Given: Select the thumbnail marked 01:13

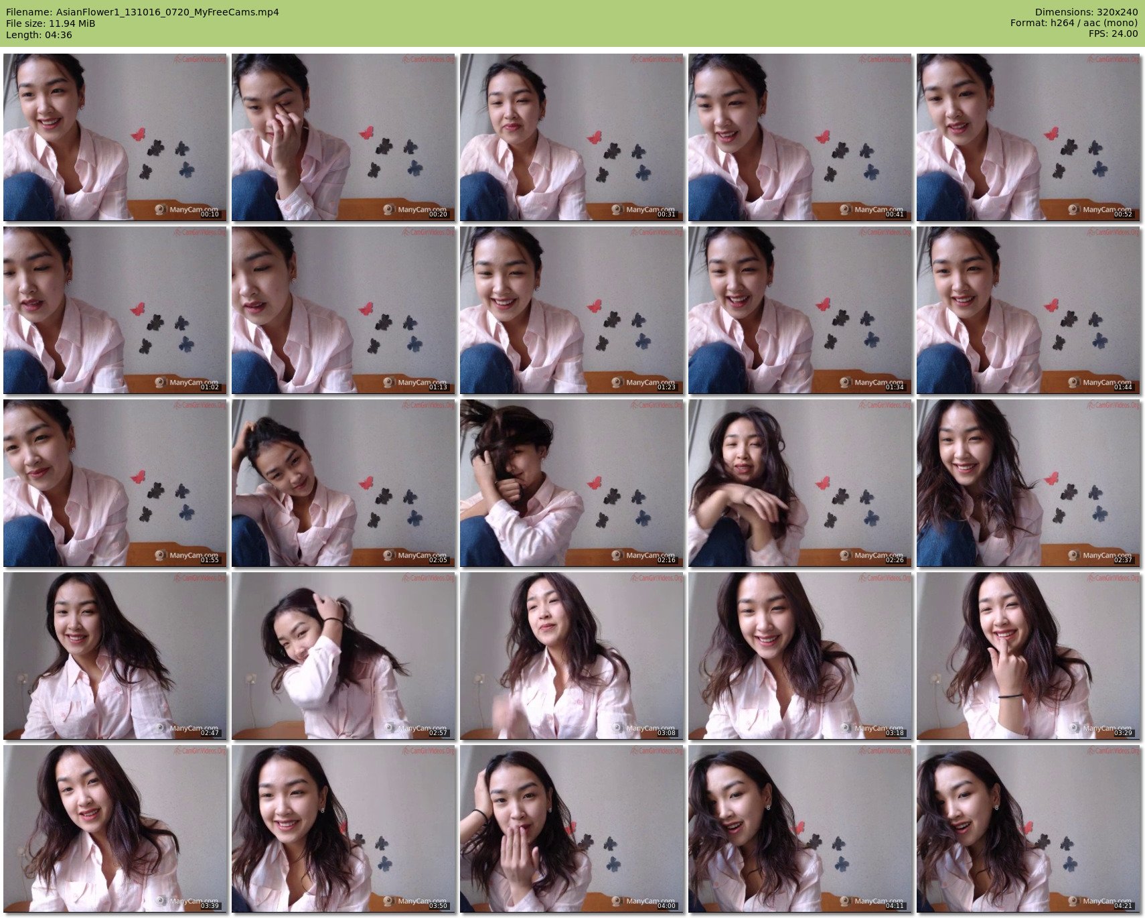Looking at the screenshot, I should pos(343,310).
